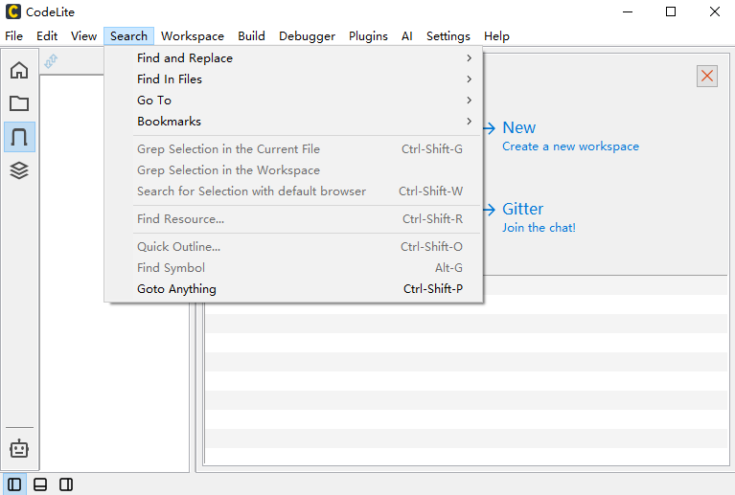Open the View menu
This screenshot has height=495, width=735.
point(84,36)
